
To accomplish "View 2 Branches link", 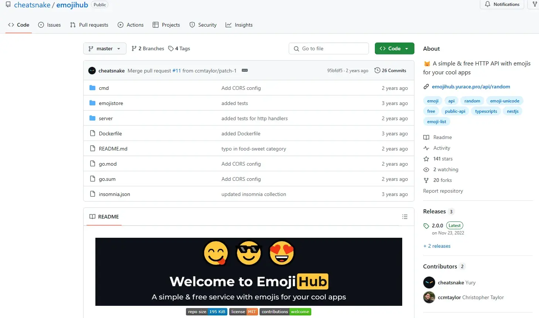I will (148, 48).
